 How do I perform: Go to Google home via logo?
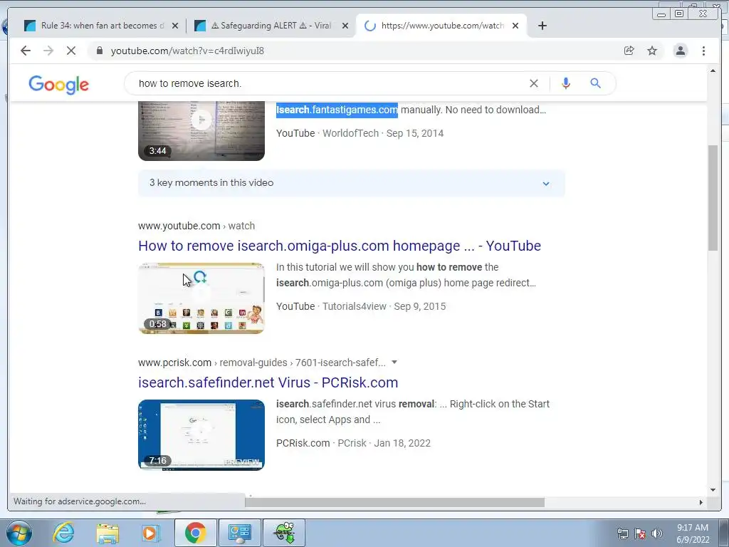[x=58, y=85]
